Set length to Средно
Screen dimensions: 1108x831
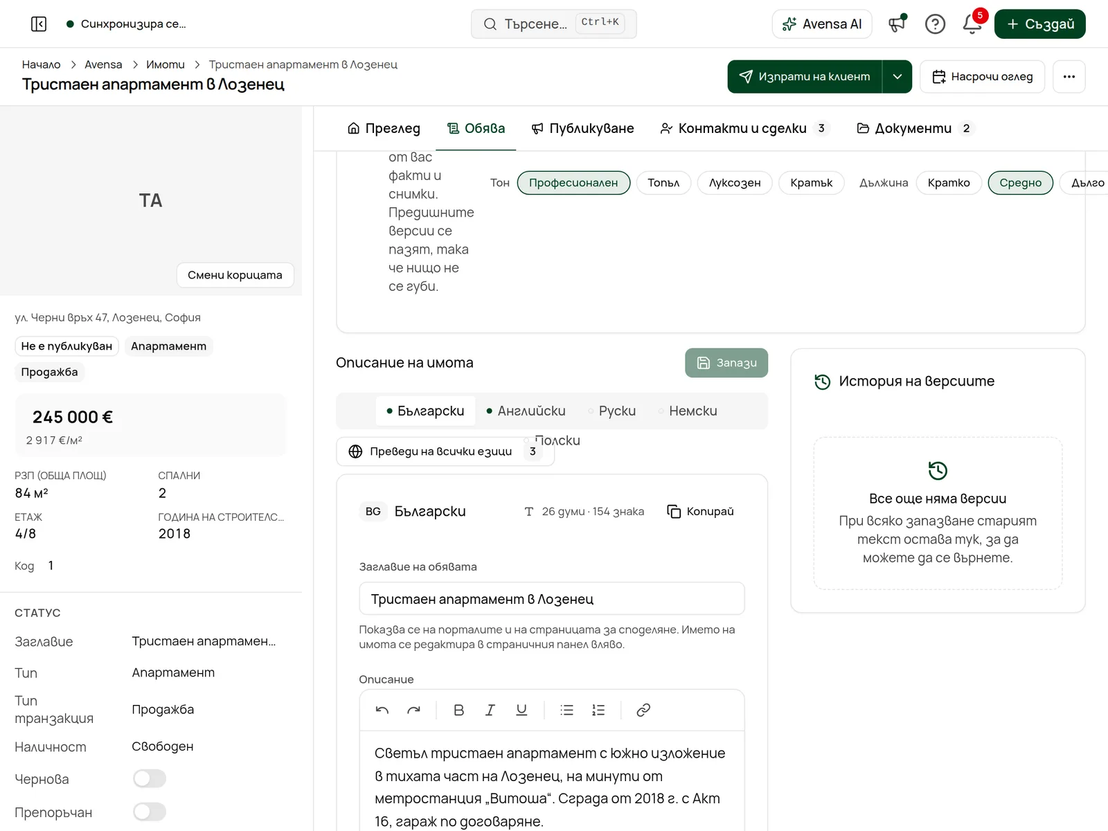pyautogui.click(x=1020, y=183)
